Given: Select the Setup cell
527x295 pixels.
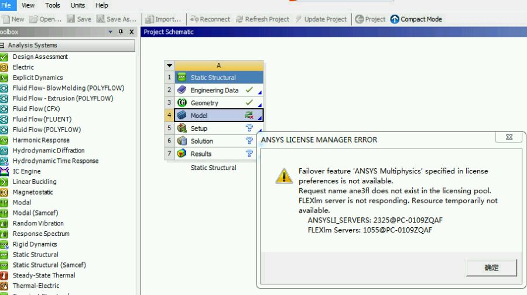Looking at the screenshot, I should 219,129.
